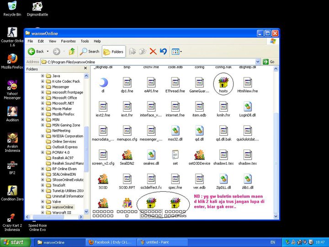Open Recycle Bin on desktop
This screenshot has width=329, height=247.
tap(12, 9)
